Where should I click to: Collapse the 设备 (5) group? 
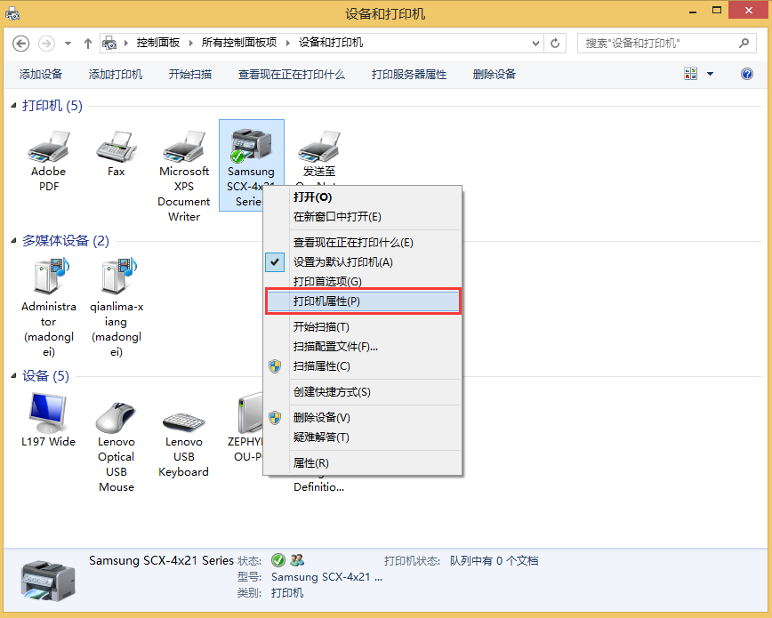pyautogui.click(x=14, y=376)
